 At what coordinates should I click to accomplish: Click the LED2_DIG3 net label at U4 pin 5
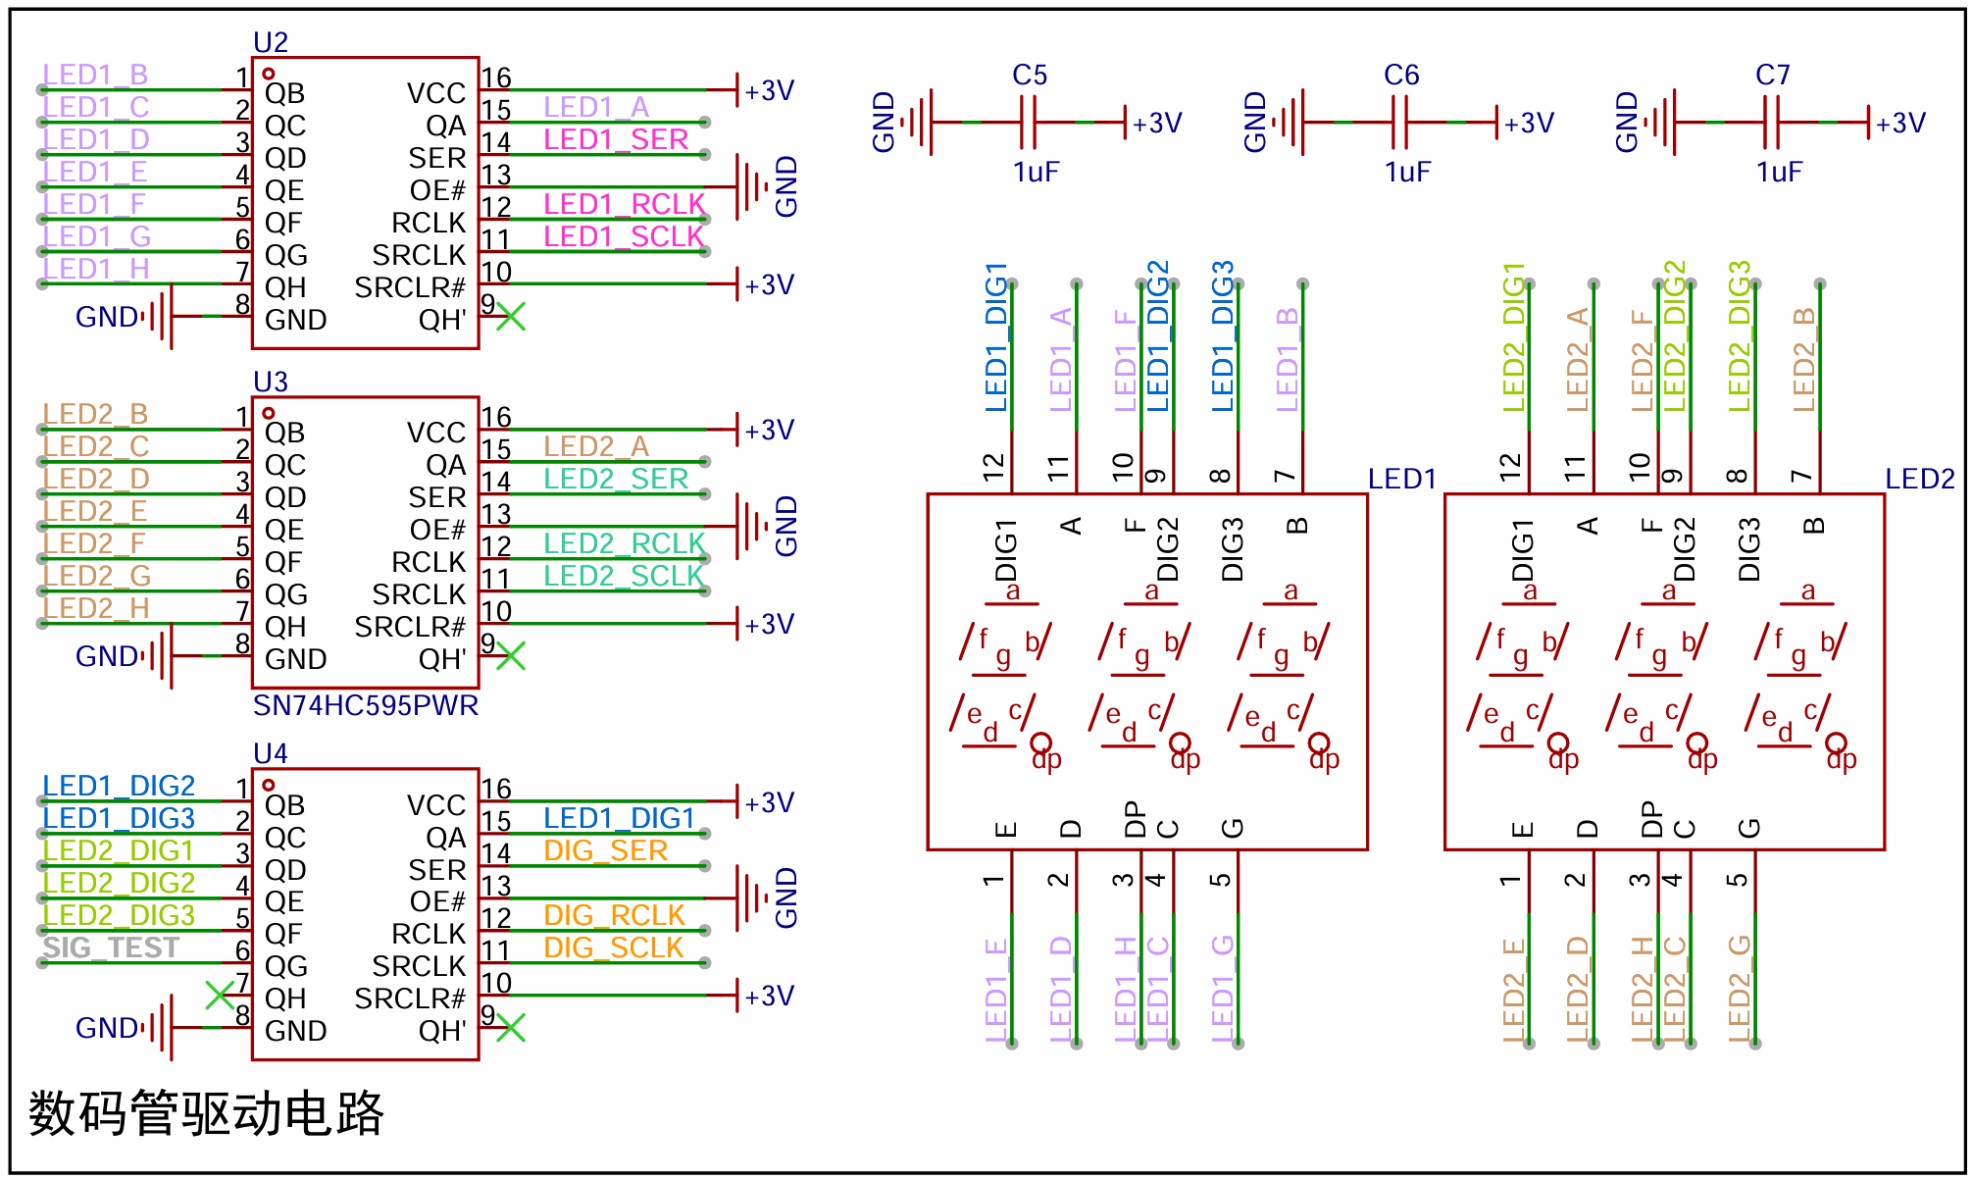(x=119, y=915)
